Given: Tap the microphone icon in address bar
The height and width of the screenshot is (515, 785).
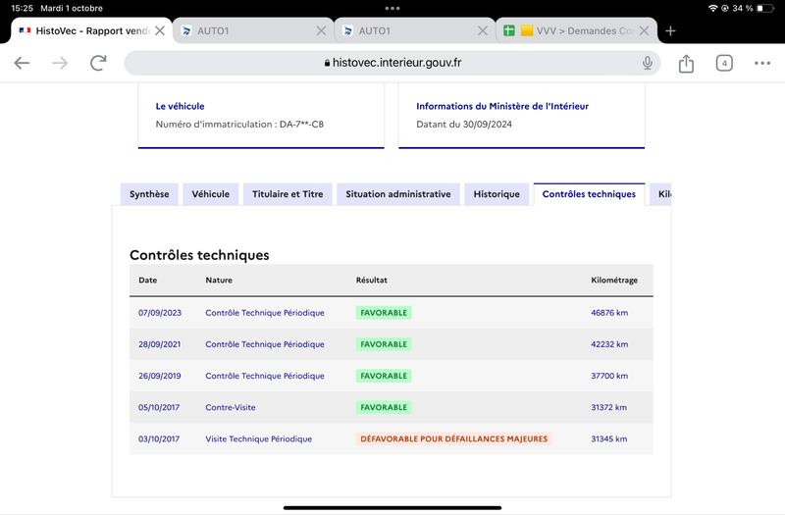Looking at the screenshot, I should point(648,63).
